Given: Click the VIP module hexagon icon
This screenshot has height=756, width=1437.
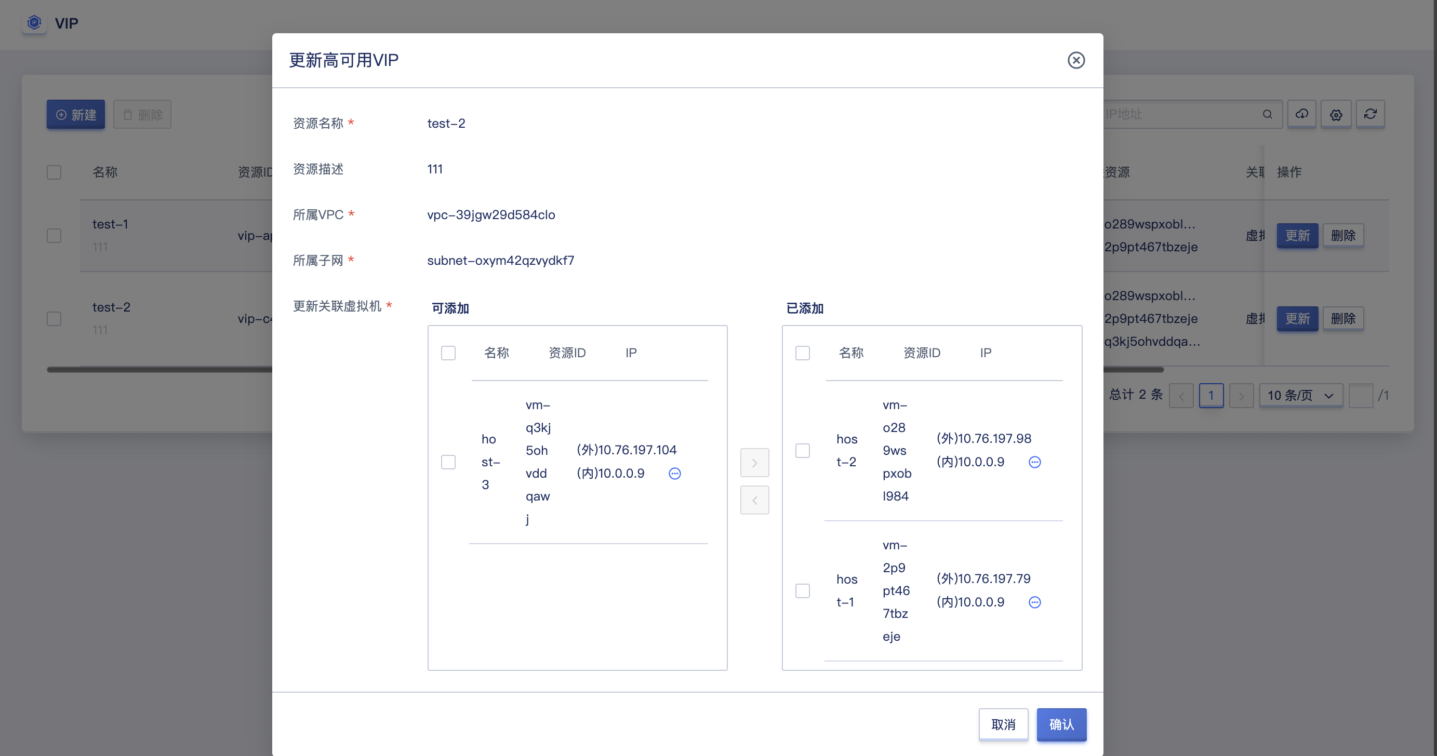Looking at the screenshot, I should click(34, 23).
